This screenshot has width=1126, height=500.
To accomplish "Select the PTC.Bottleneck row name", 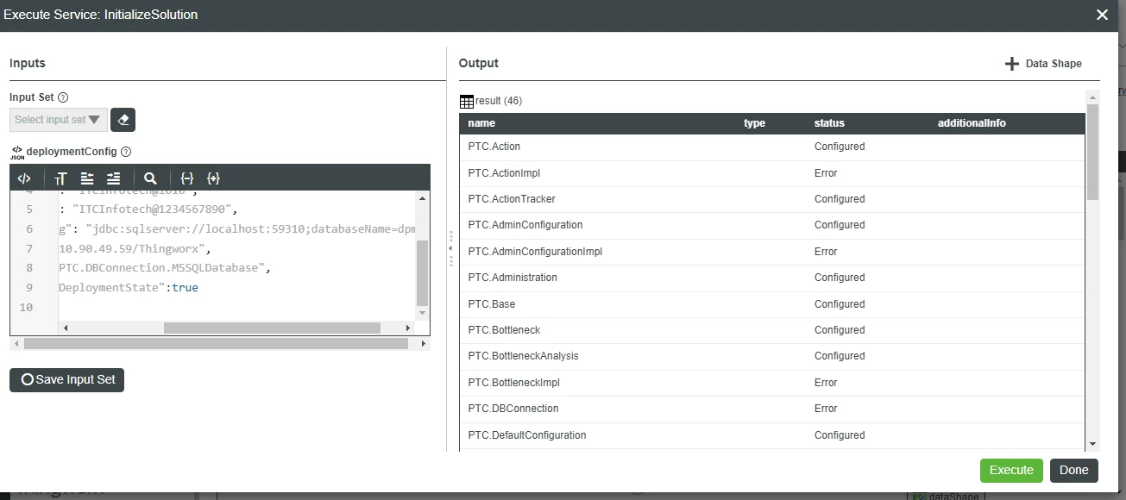I will (504, 330).
